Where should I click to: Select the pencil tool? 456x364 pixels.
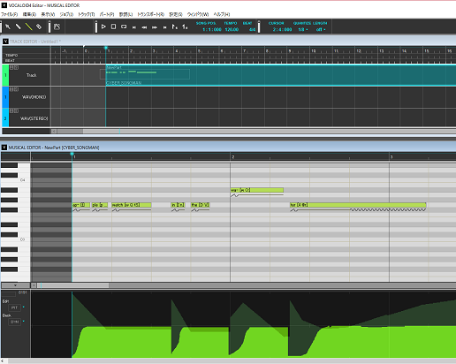[x=19, y=27]
